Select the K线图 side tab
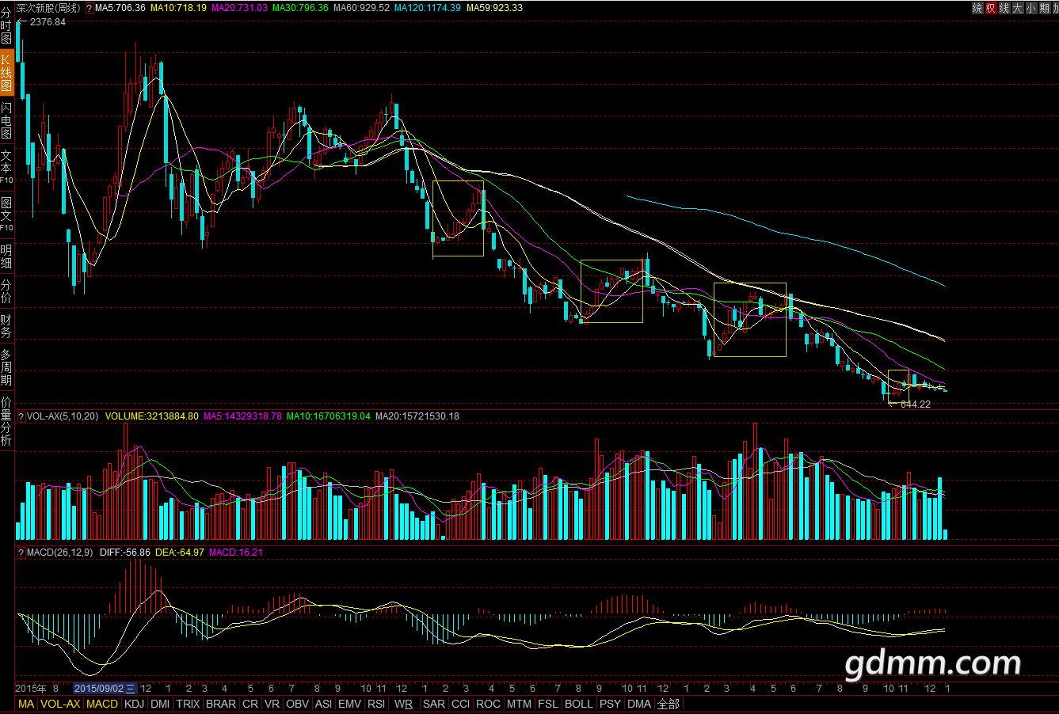 pos(6,73)
